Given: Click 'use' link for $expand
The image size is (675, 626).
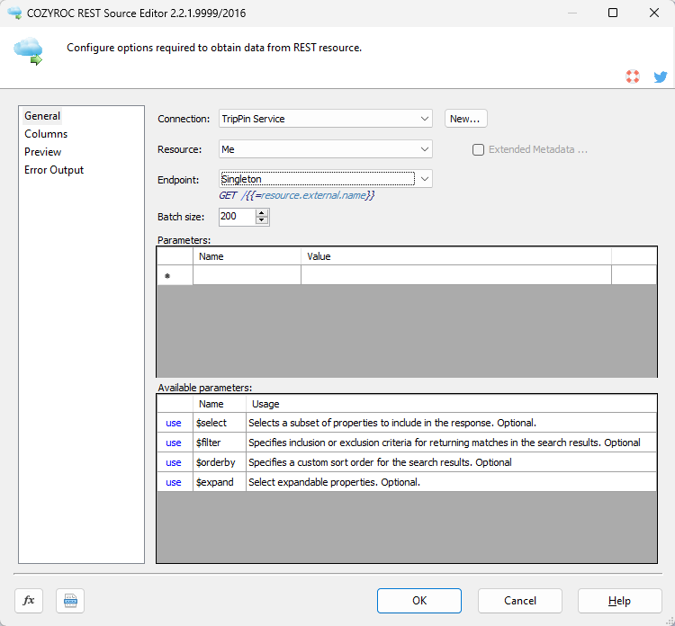Looking at the screenshot, I should click(x=174, y=482).
